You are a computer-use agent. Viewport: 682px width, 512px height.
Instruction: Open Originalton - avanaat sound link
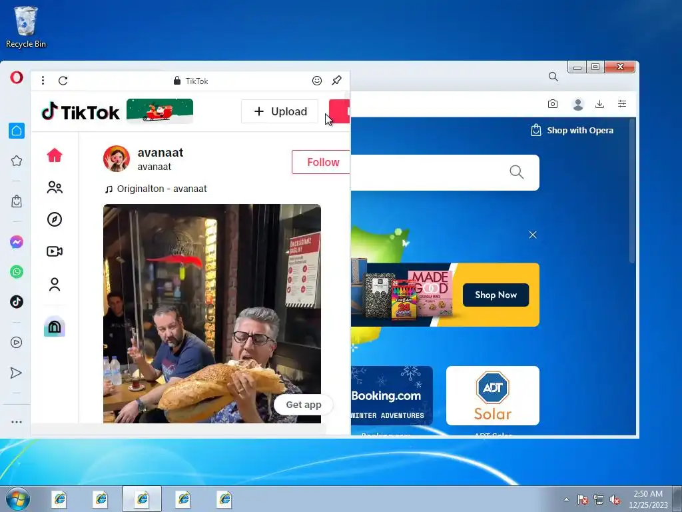click(156, 189)
